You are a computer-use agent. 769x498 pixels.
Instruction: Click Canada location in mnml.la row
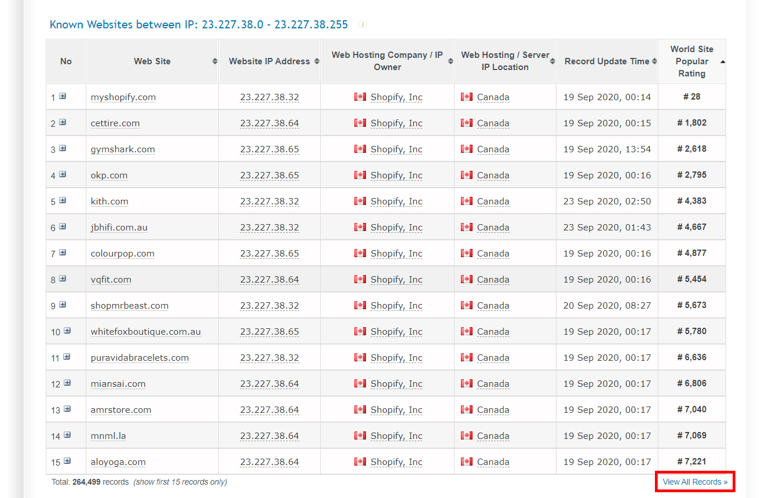(493, 436)
